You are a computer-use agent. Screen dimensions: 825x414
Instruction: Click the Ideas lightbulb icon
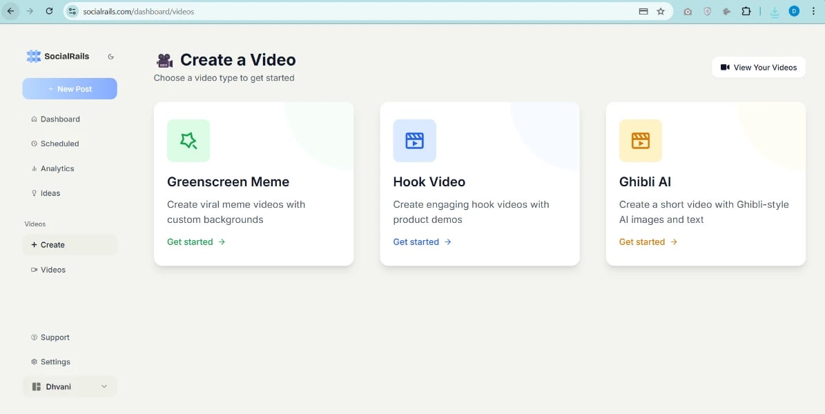(34, 193)
